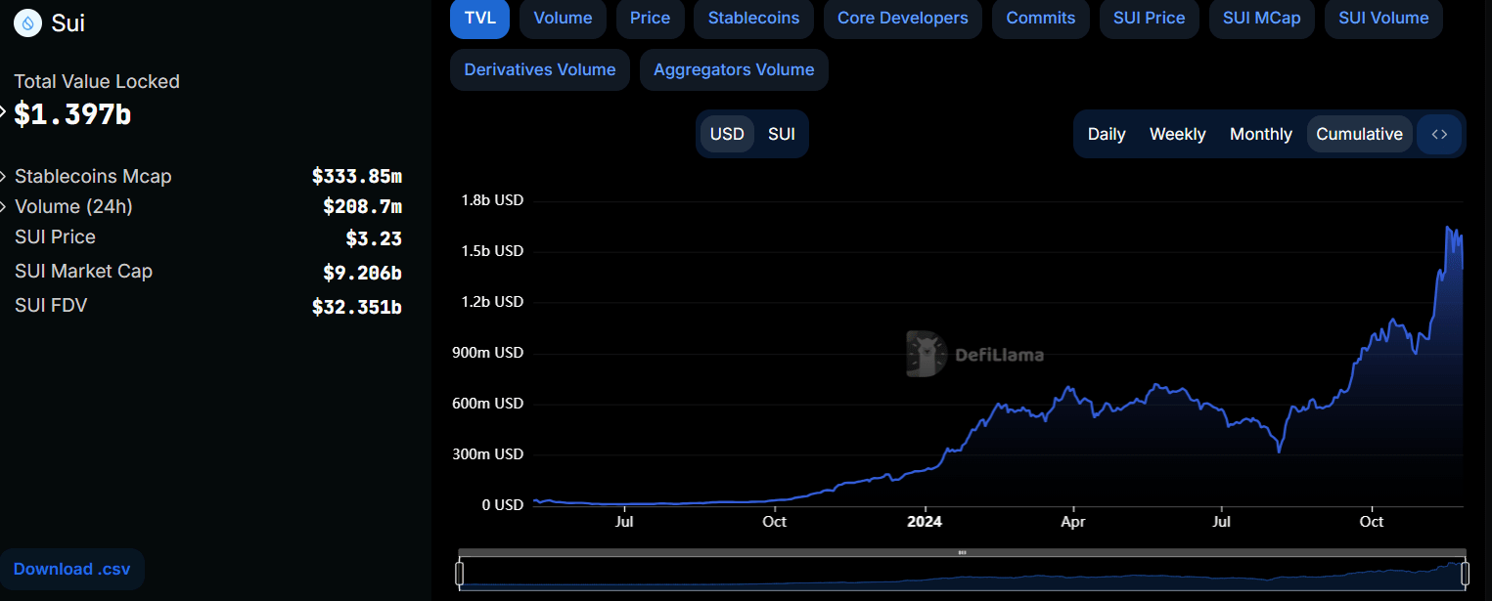This screenshot has width=1492, height=601.
Task: Click the top grip of the range slider
Action: point(963,552)
